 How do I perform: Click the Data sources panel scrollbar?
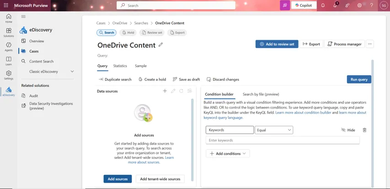(192, 140)
